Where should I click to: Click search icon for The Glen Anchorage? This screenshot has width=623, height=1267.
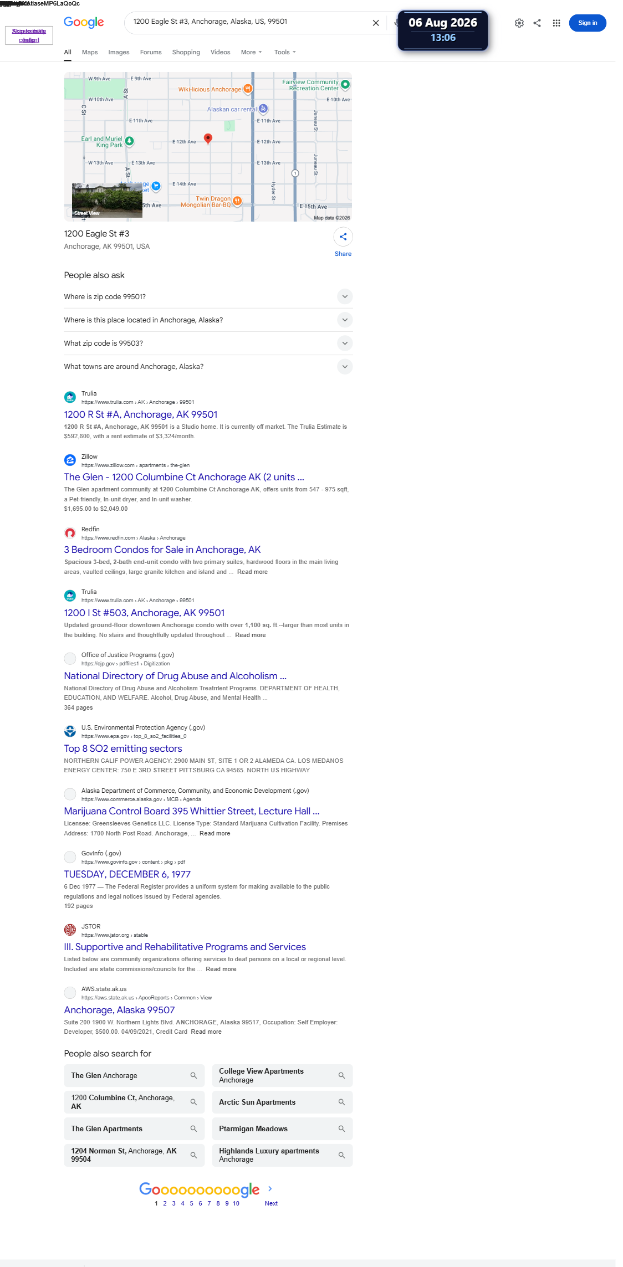193,1075
